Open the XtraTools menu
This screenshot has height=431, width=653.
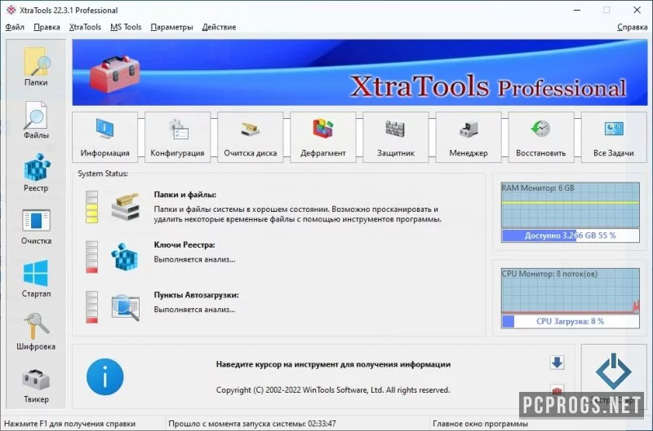coord(85,27)
